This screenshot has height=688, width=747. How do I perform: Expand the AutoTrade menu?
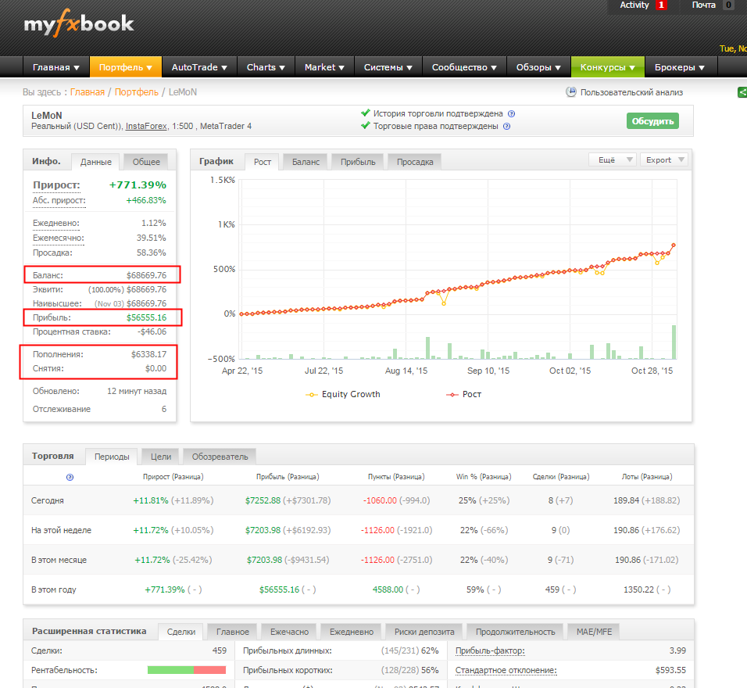pyautogui.click(x=199, y=67)
